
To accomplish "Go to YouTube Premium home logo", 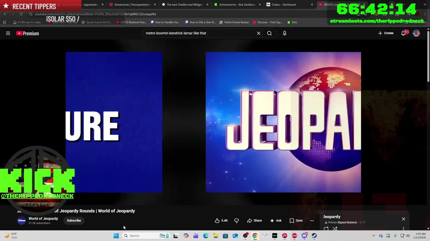I will click(x=28, y=33).
